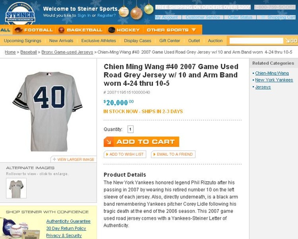The height and width of the screenshot is (239, 298).
Task: Open the 30 Day Return Policy link
Action: [66, 229]
